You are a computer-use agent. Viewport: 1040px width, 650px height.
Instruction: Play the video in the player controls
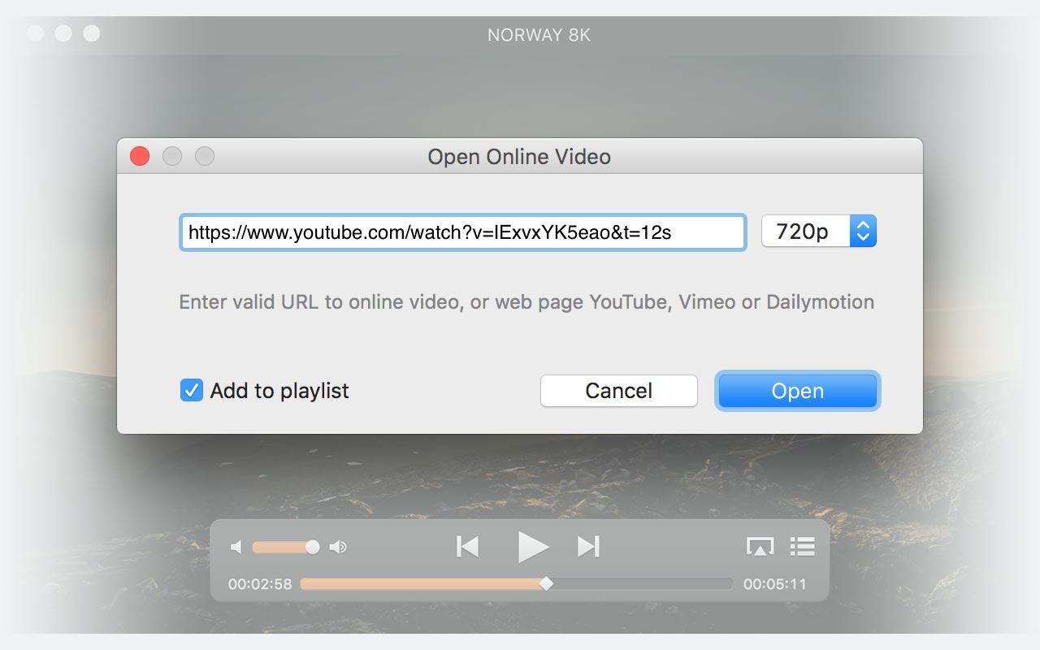[x=533, y=547]
